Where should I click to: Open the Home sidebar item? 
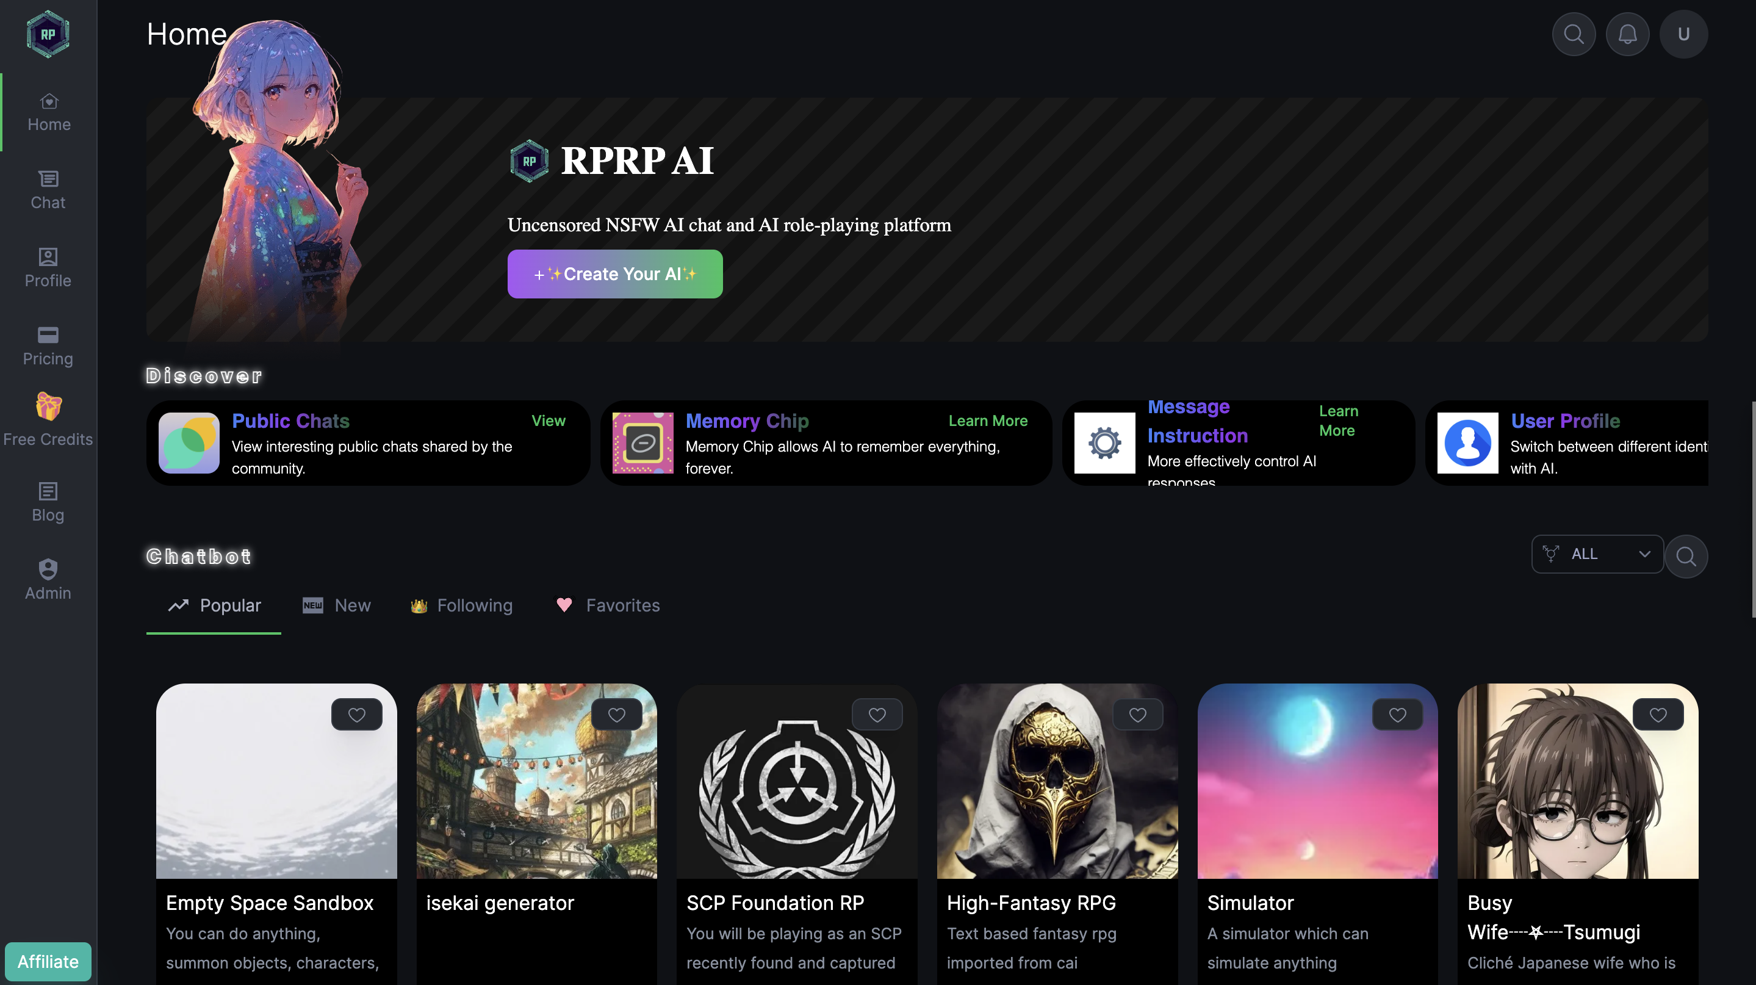[48, 112]
